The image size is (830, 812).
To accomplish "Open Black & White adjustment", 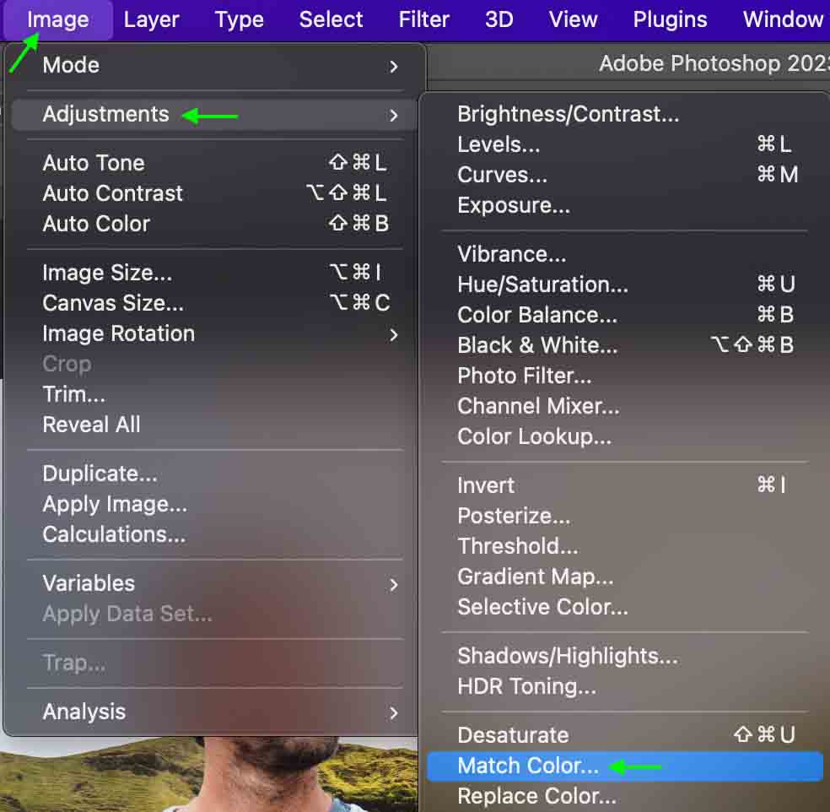I will click(625, 345).
